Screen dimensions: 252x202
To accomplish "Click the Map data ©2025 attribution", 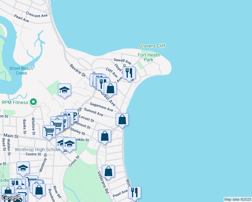I will (x=238, y=199).
